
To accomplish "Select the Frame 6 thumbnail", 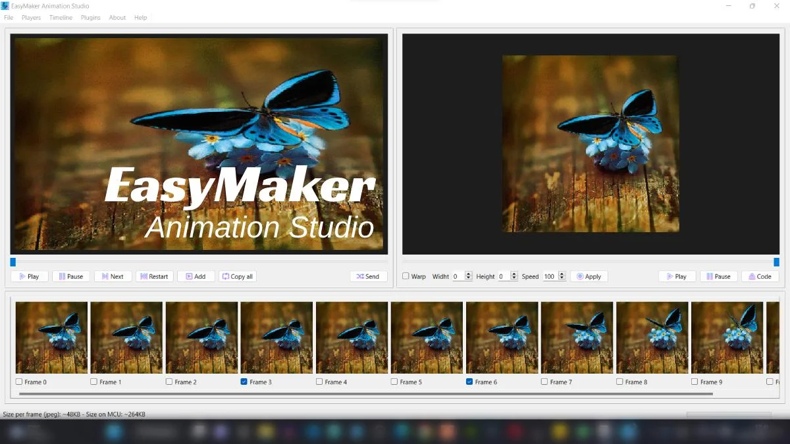I will [502, 337].
